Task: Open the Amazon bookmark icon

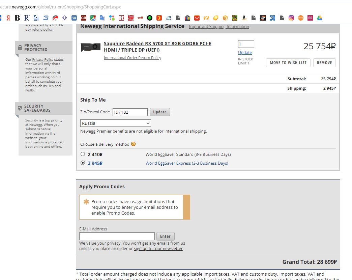Action: tap(244, 18)
